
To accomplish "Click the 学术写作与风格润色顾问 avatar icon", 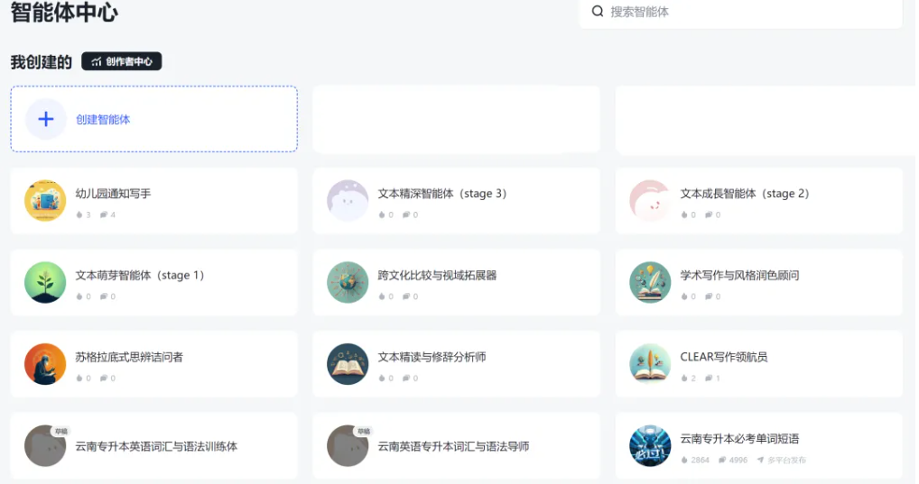I will (650, 282).
